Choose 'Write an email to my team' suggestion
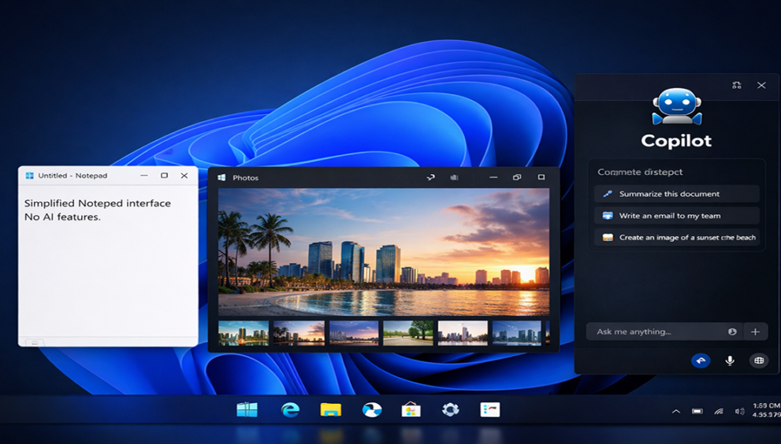 pyautogui.click(x=677, y=216)
